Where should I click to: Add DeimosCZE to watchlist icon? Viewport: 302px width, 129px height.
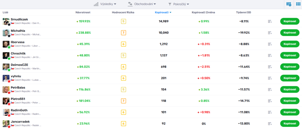tap(270, 67)
